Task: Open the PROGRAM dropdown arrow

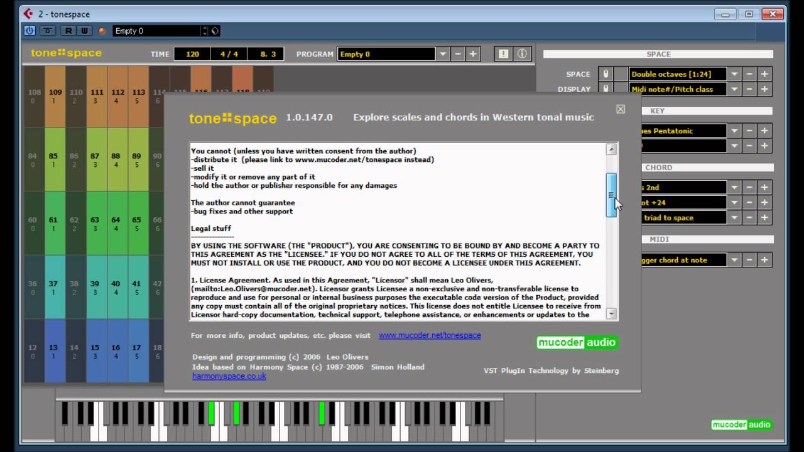Action: [443, 54]
